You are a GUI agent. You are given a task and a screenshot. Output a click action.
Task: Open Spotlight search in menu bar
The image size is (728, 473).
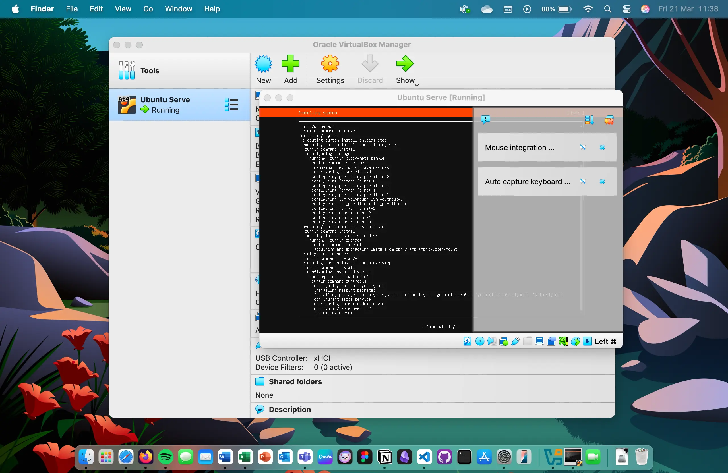(x=607, y=9)
